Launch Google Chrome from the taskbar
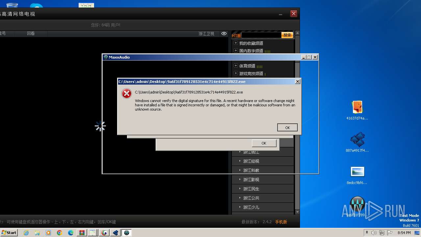Viewport: 421px width, 237px height. 60,233
